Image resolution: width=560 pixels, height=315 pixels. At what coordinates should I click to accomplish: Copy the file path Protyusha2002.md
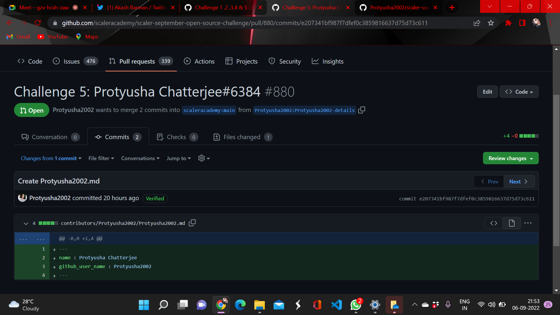(192, 223)
